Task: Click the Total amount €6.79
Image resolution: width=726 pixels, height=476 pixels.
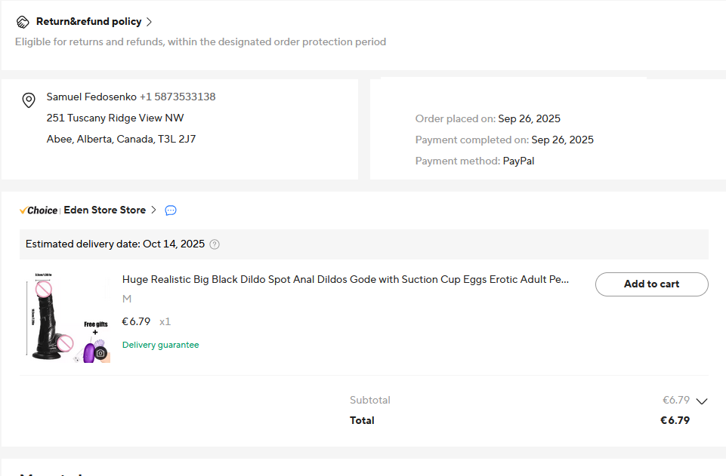Action: click(x=675, y=420)
